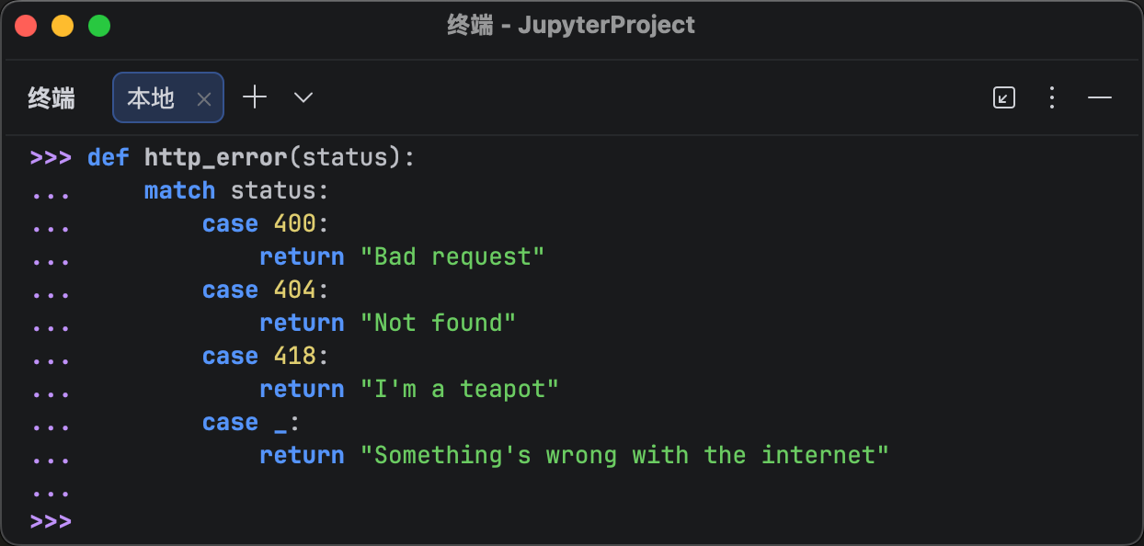Maximize the window using green button
Image resolution: width=1144 pixels, height=546 pixels.
pos(99,26)
